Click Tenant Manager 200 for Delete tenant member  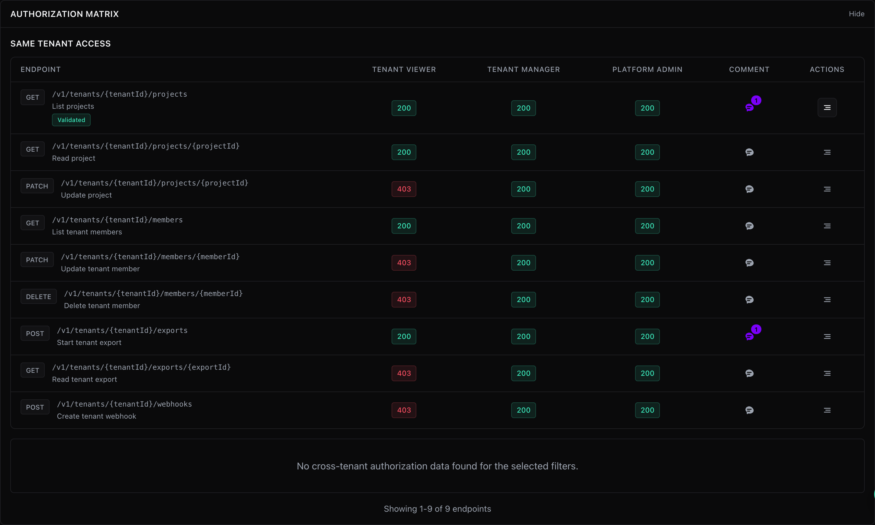pyautogui.click(x=523, y=300)
